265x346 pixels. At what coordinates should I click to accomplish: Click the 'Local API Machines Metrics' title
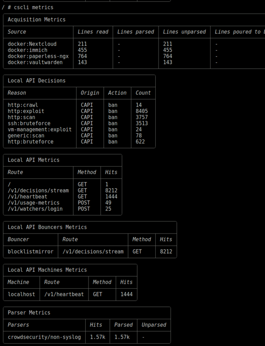(47, 270)
